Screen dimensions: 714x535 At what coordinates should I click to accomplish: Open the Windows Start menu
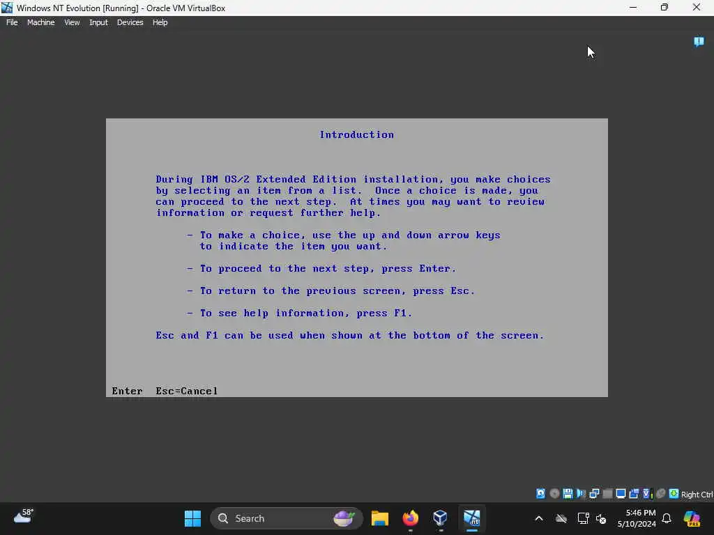(192, 518)
